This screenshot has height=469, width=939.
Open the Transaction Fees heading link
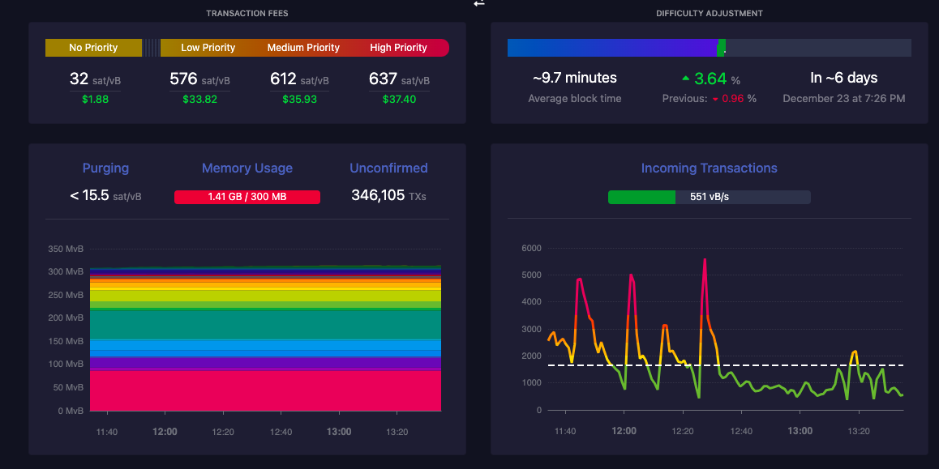pyautogui.click(x=247, y=13)
